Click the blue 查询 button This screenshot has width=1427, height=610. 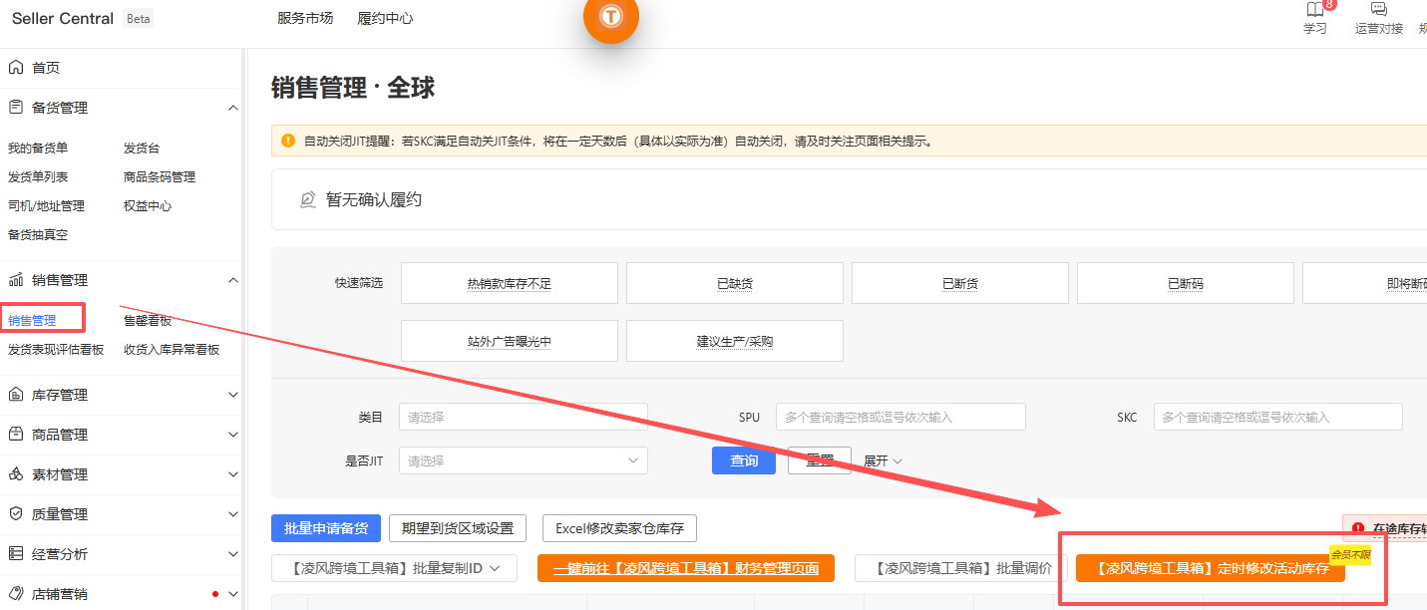tap(744, 460)
